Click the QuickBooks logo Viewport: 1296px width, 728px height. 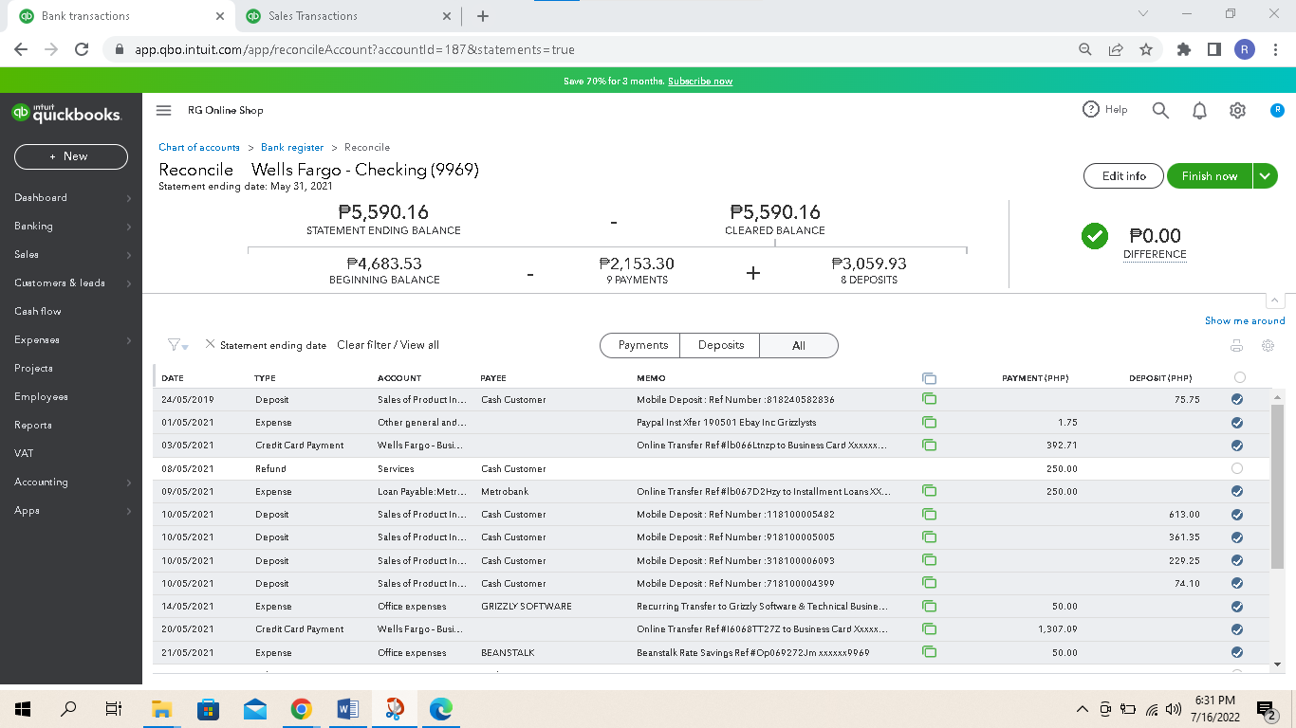click(66, 113)
